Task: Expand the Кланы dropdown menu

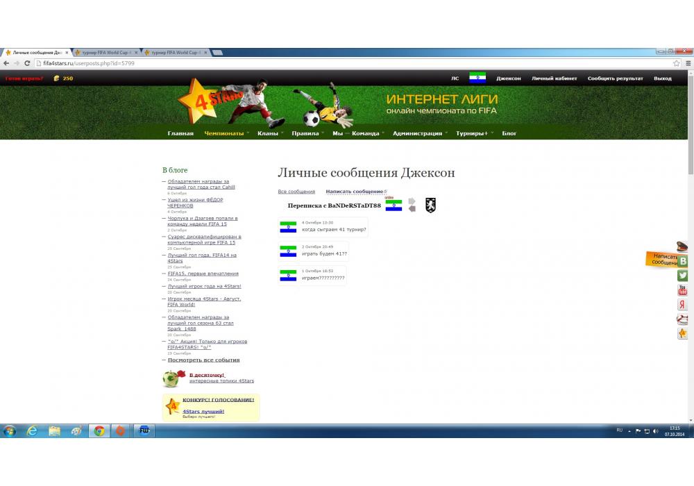Action: pyautogui.click(x=268, y=133)
